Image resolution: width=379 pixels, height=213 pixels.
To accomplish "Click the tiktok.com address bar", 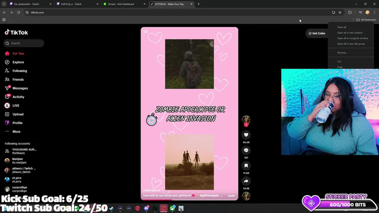I will click(178, 12).
